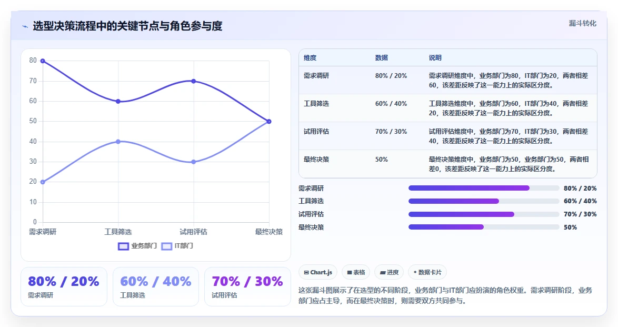618x327 pixels.
Task: Click data point at 最终决策 (50)
Action: [269, 122]
